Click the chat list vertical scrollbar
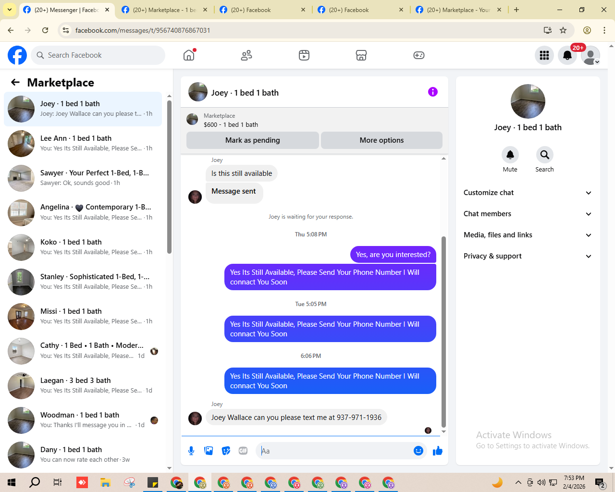The height and width of the screenshot is (492, 615). click(x=169, y=177)
